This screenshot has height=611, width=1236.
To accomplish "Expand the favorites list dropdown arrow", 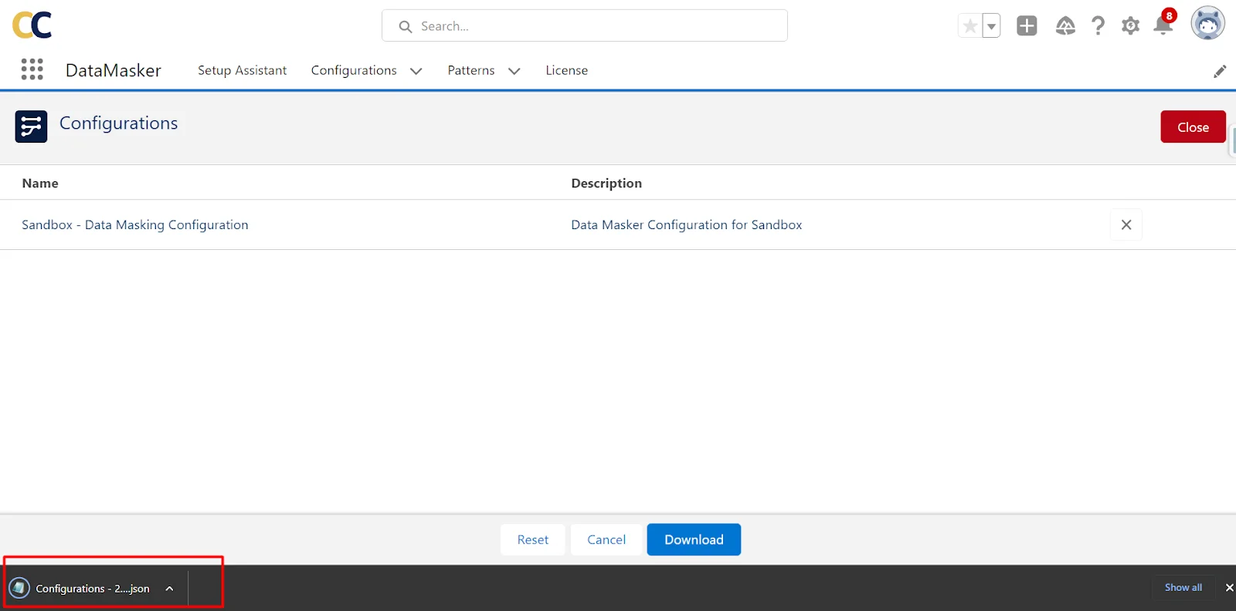I will 991,25.
